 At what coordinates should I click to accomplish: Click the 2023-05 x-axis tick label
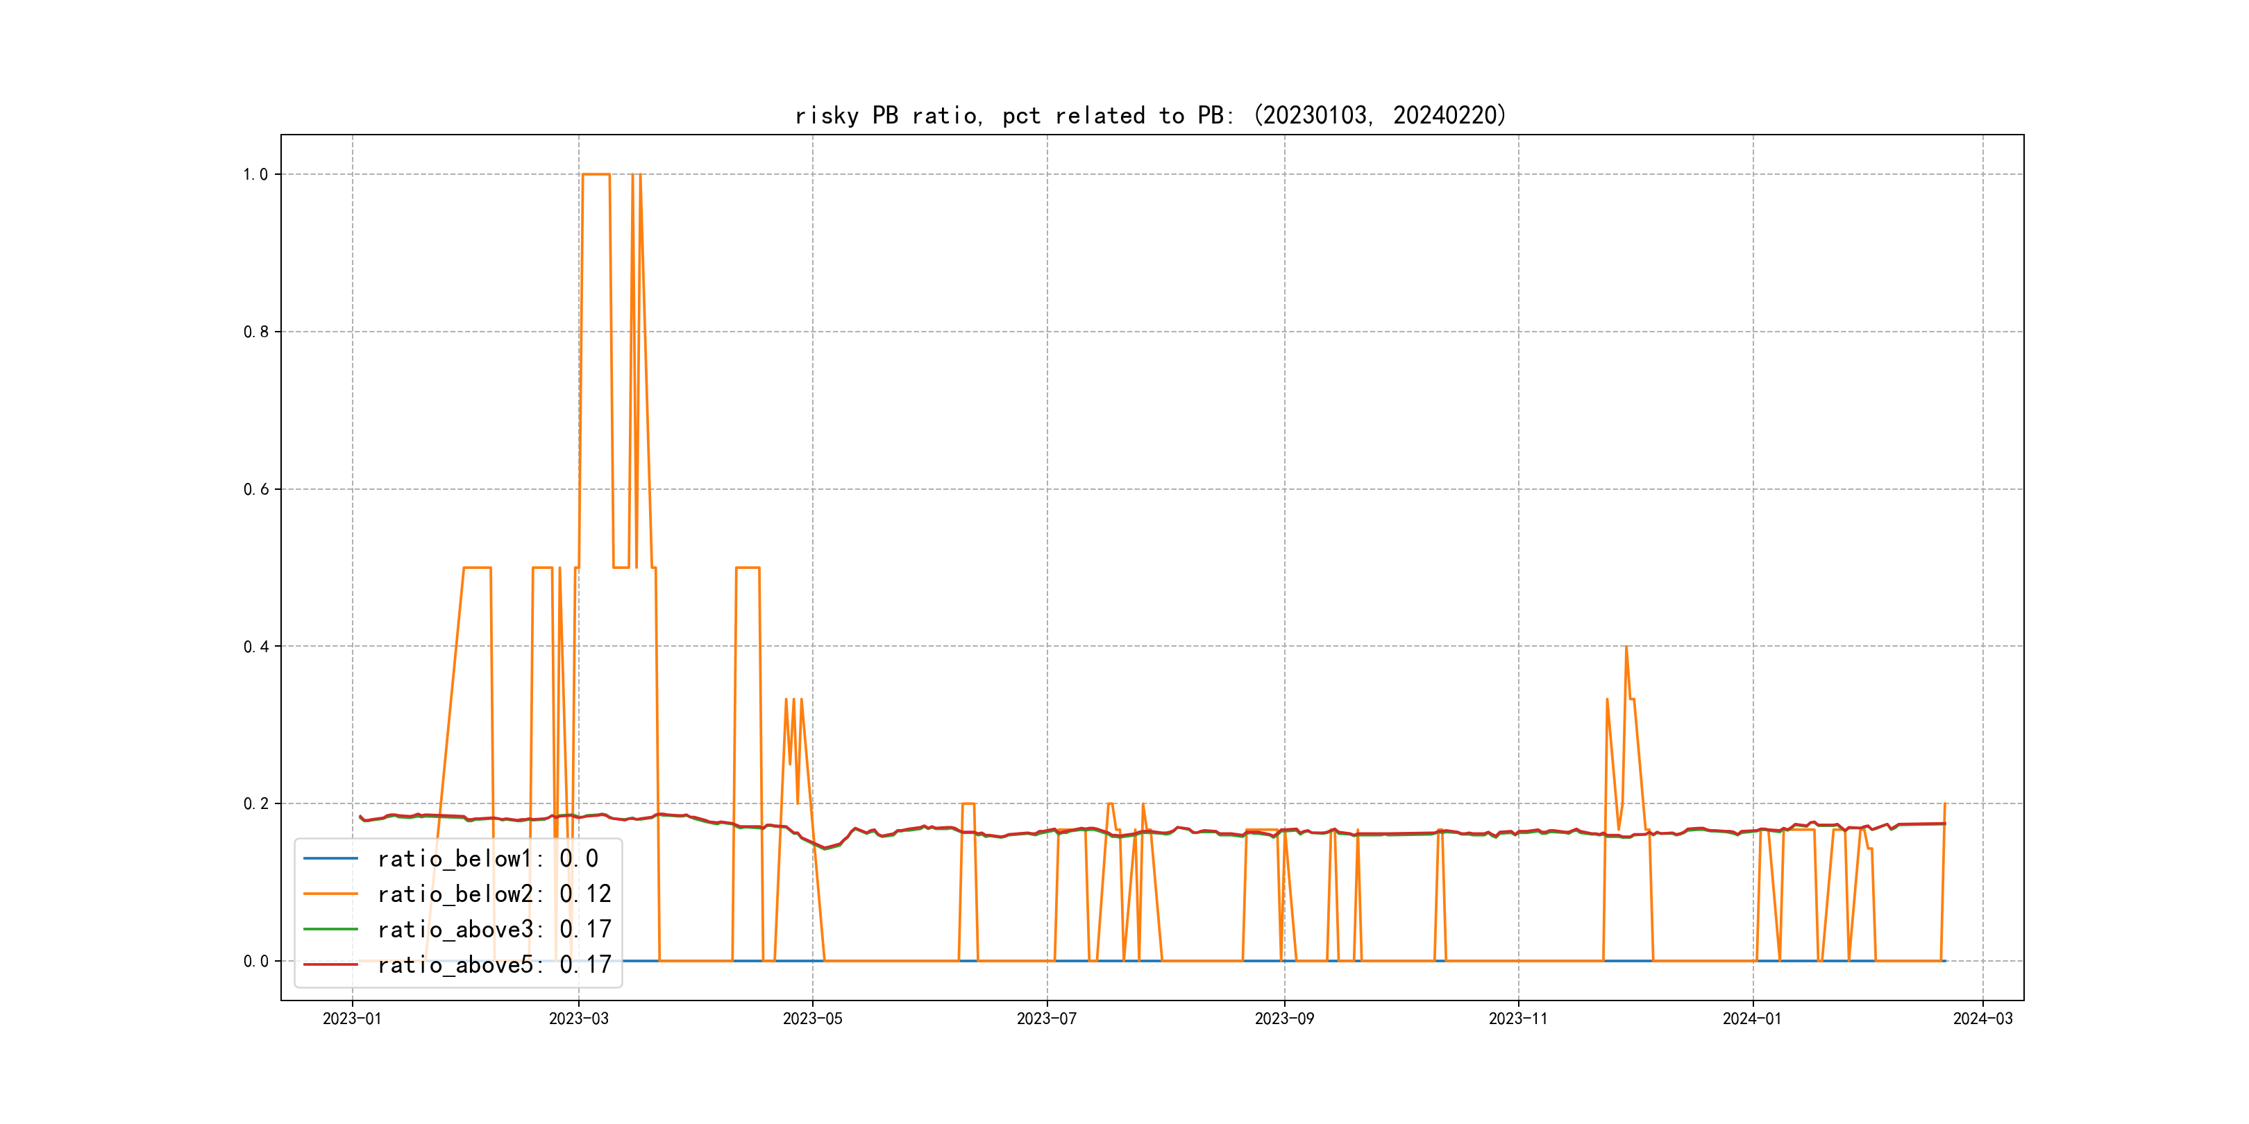coord(812,1019)
